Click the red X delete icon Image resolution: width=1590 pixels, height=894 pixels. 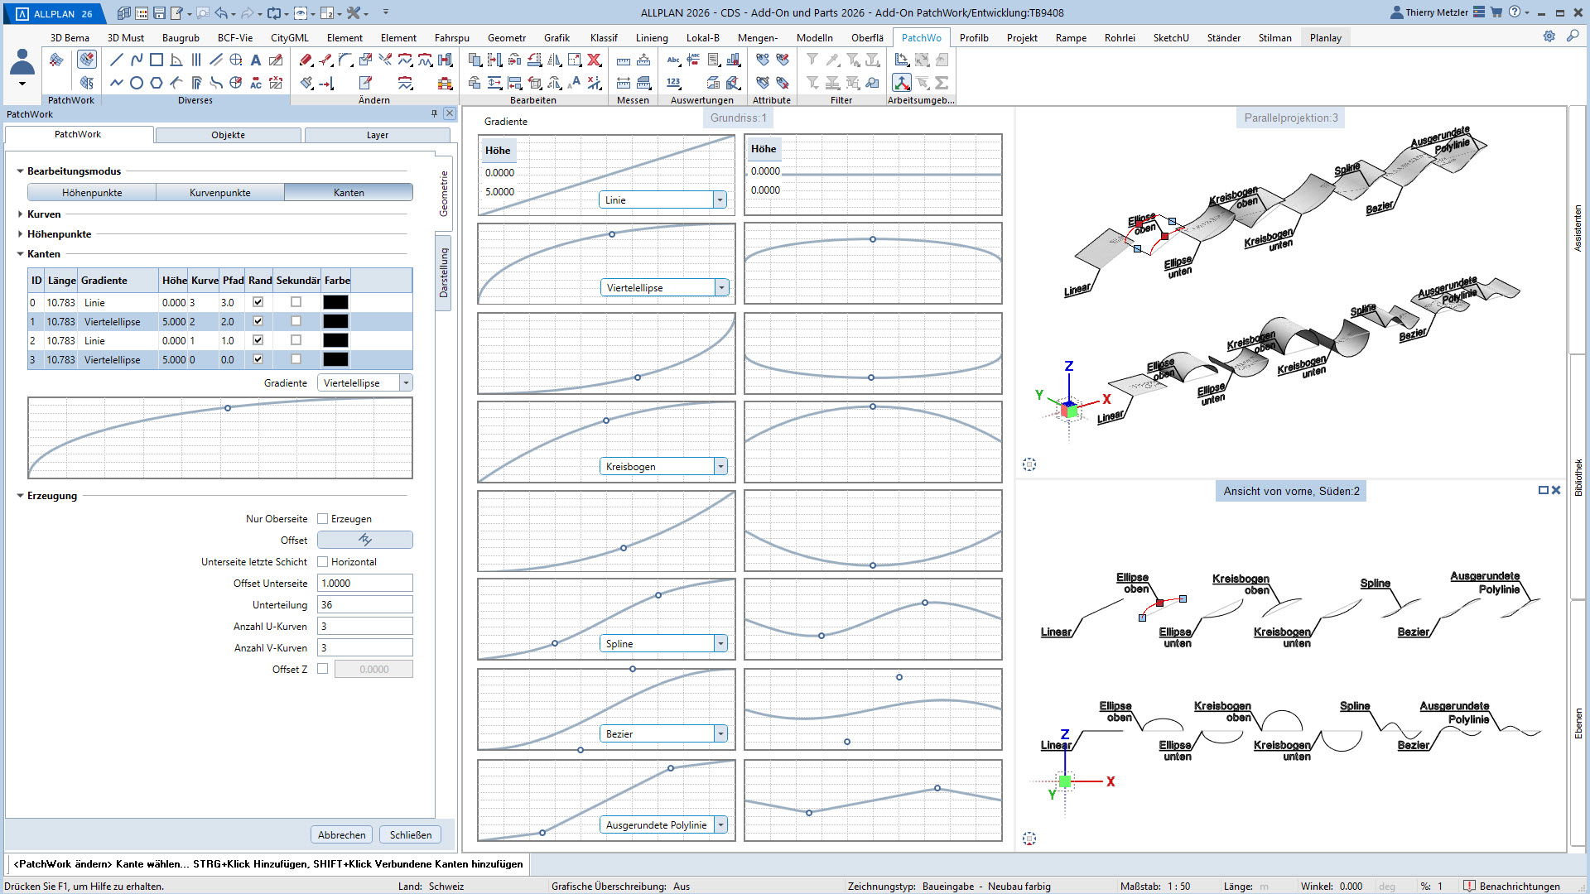(x=594, y=60)
